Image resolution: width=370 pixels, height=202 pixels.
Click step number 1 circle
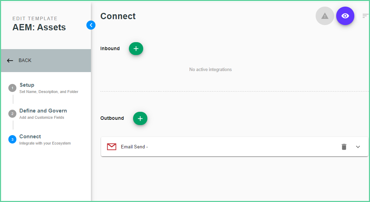click(13, 88)
